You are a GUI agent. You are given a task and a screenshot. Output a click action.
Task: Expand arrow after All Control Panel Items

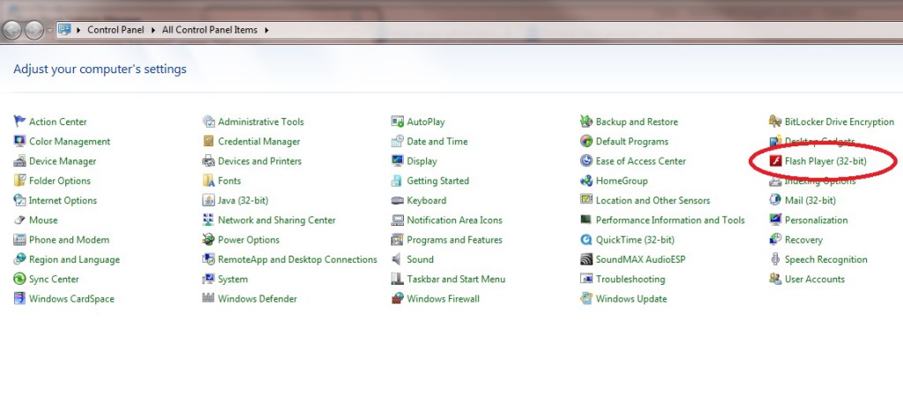tap(266, 30)
